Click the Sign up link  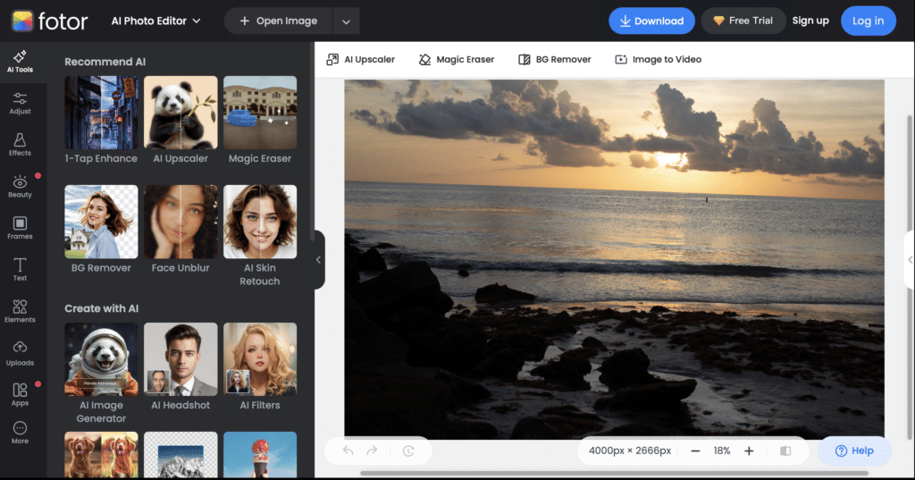tap(810, 21)
